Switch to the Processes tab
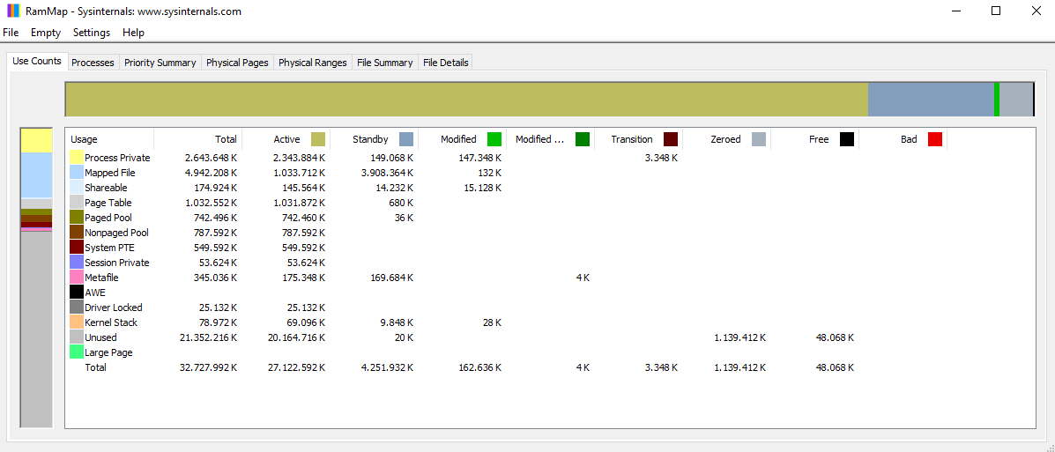Viewport: 1055px width, 452px height. pos(93,63)
